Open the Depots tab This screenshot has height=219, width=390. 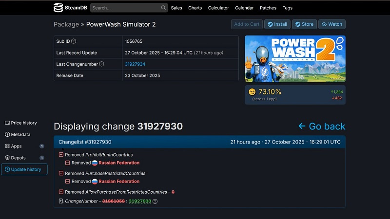pyautogui.click(x=24, y=158)
